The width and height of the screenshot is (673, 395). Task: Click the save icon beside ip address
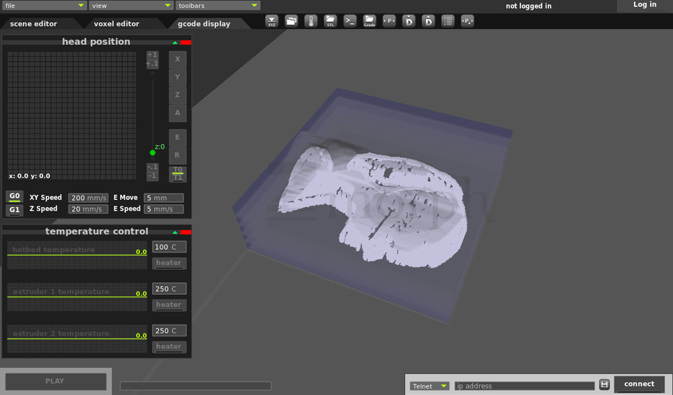tap(604, 385)
